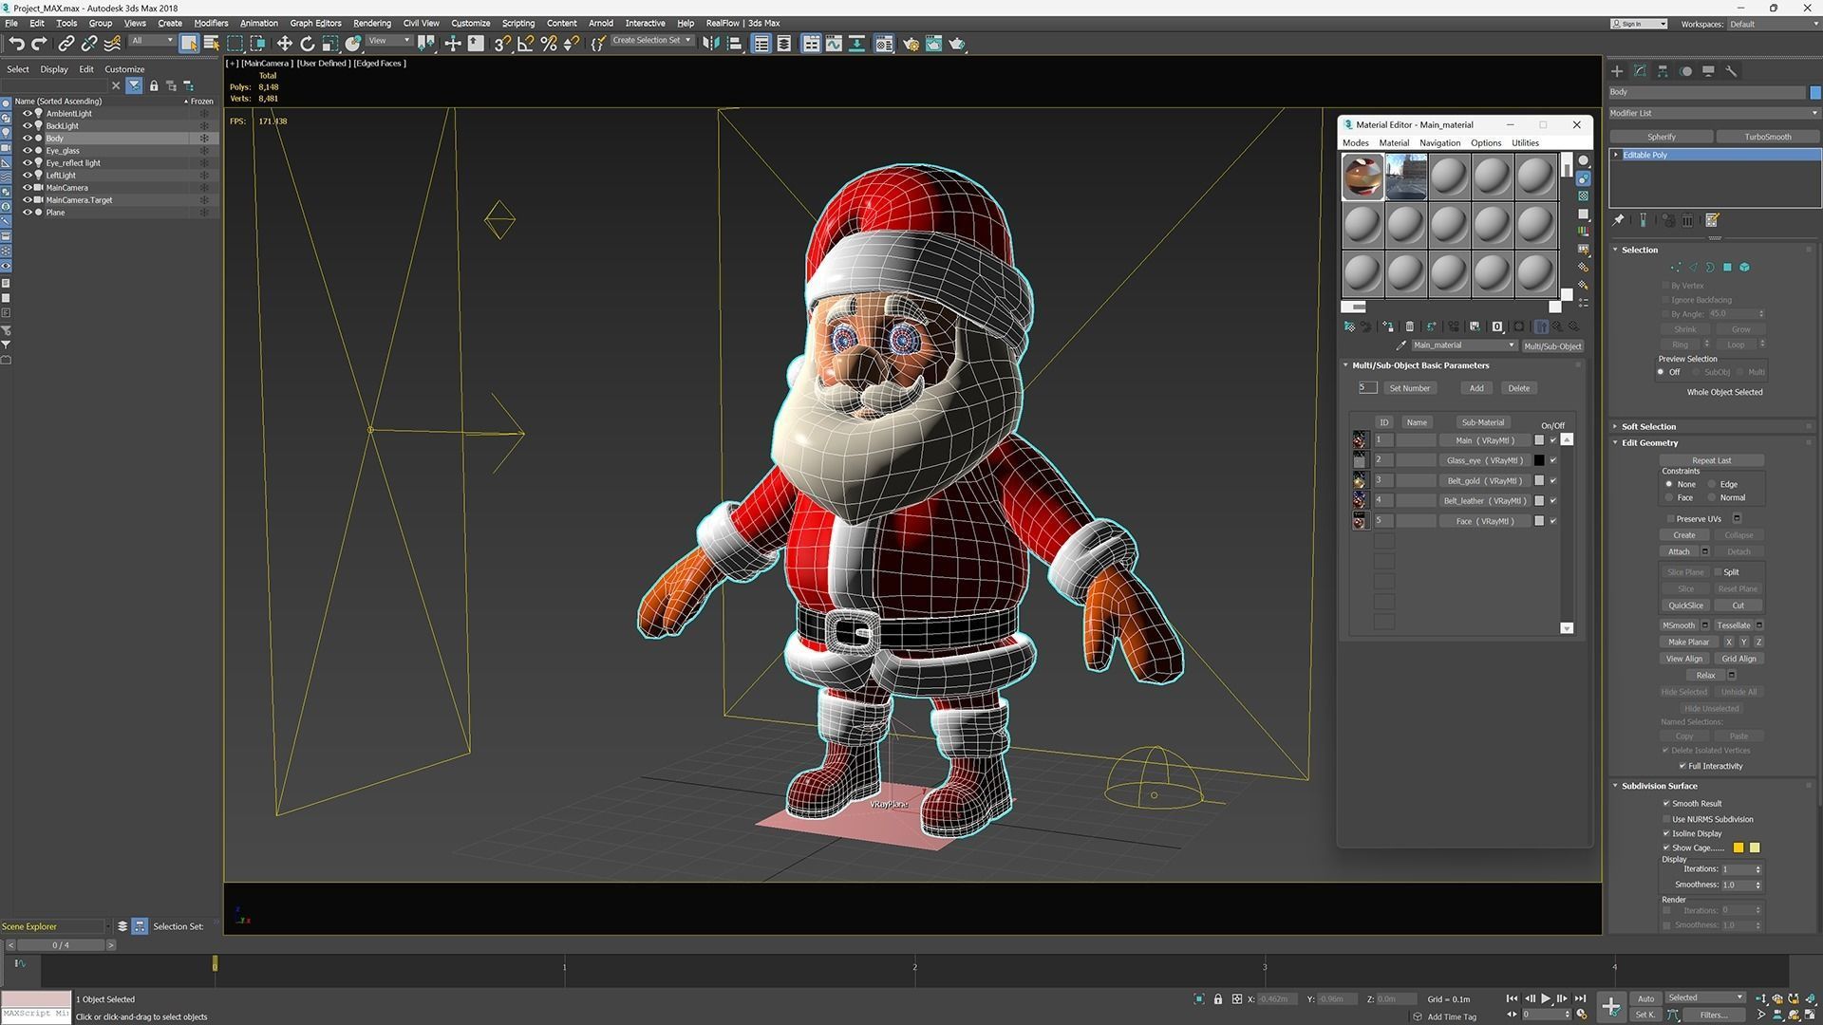Click Get Material icon in Material Editor
The width and height of the screenshot is (1823, 1025).
(1349, 326)
